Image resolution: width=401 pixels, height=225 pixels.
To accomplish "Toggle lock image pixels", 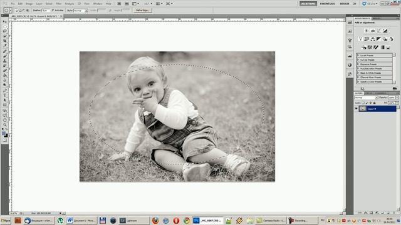I will 367,102.
